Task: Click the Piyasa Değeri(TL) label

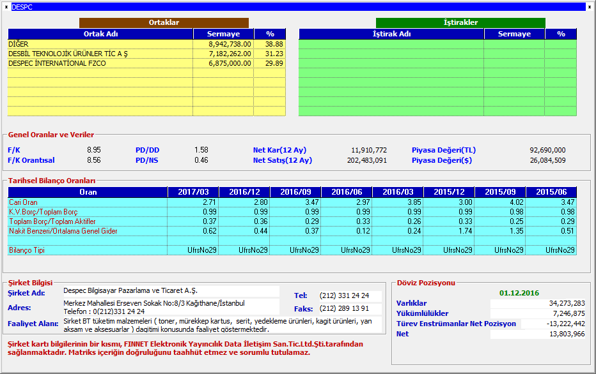Action: (444, 150)
